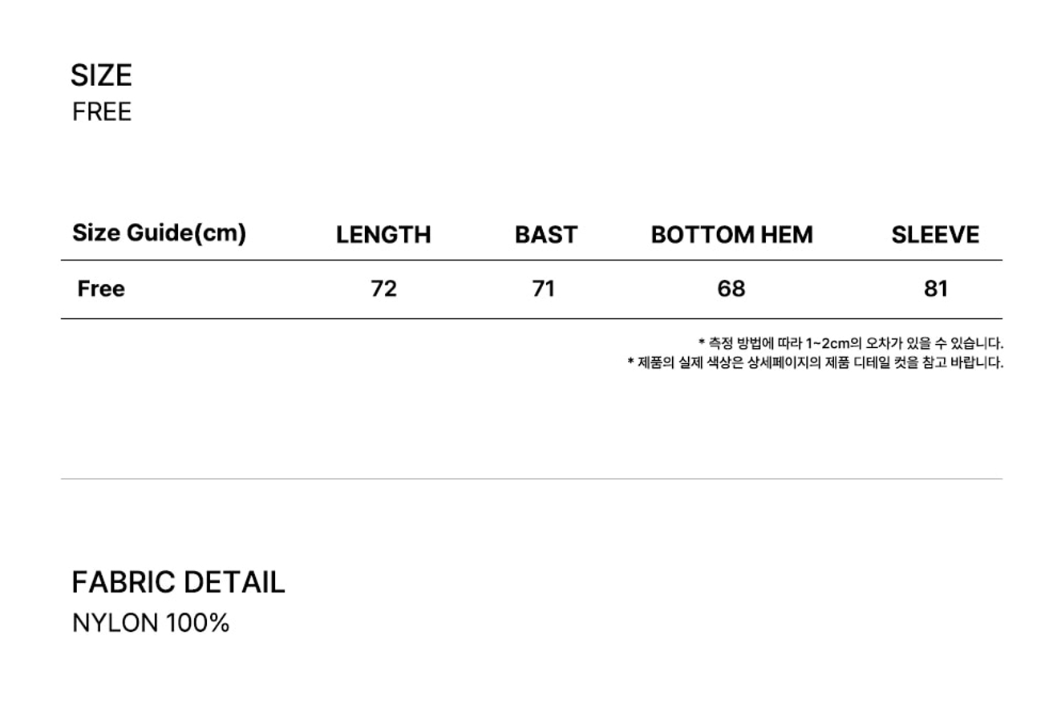Select the Free row label
Image resolution: width=1061 pixels, height=708 pixels.
click(101, 289)
